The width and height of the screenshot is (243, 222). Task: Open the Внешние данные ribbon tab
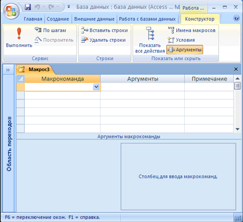click(x=95, y=19)
